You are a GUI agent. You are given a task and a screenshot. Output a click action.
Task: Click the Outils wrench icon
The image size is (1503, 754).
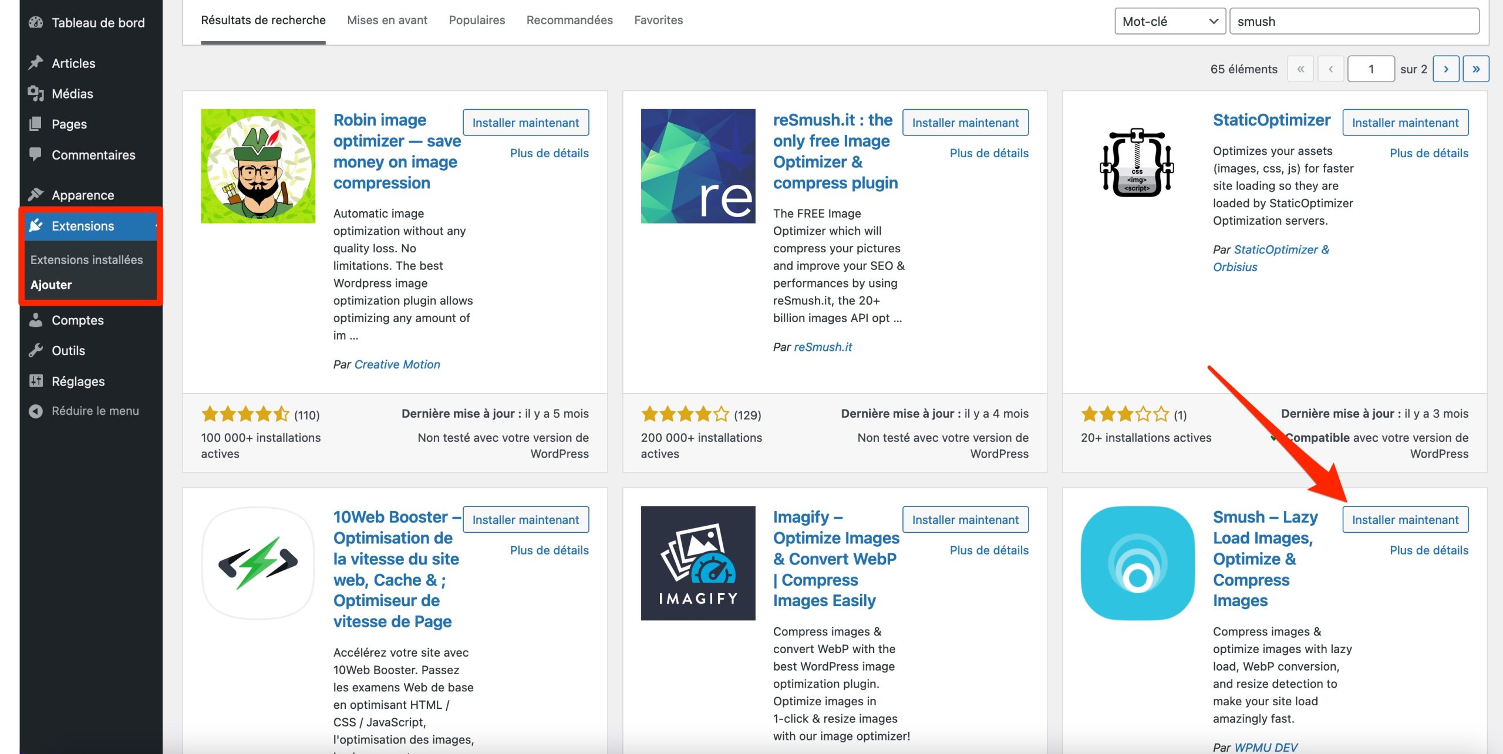tap(36, 350)
